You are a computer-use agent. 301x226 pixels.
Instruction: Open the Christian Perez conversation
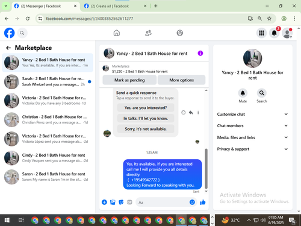[x=48, y=120]
